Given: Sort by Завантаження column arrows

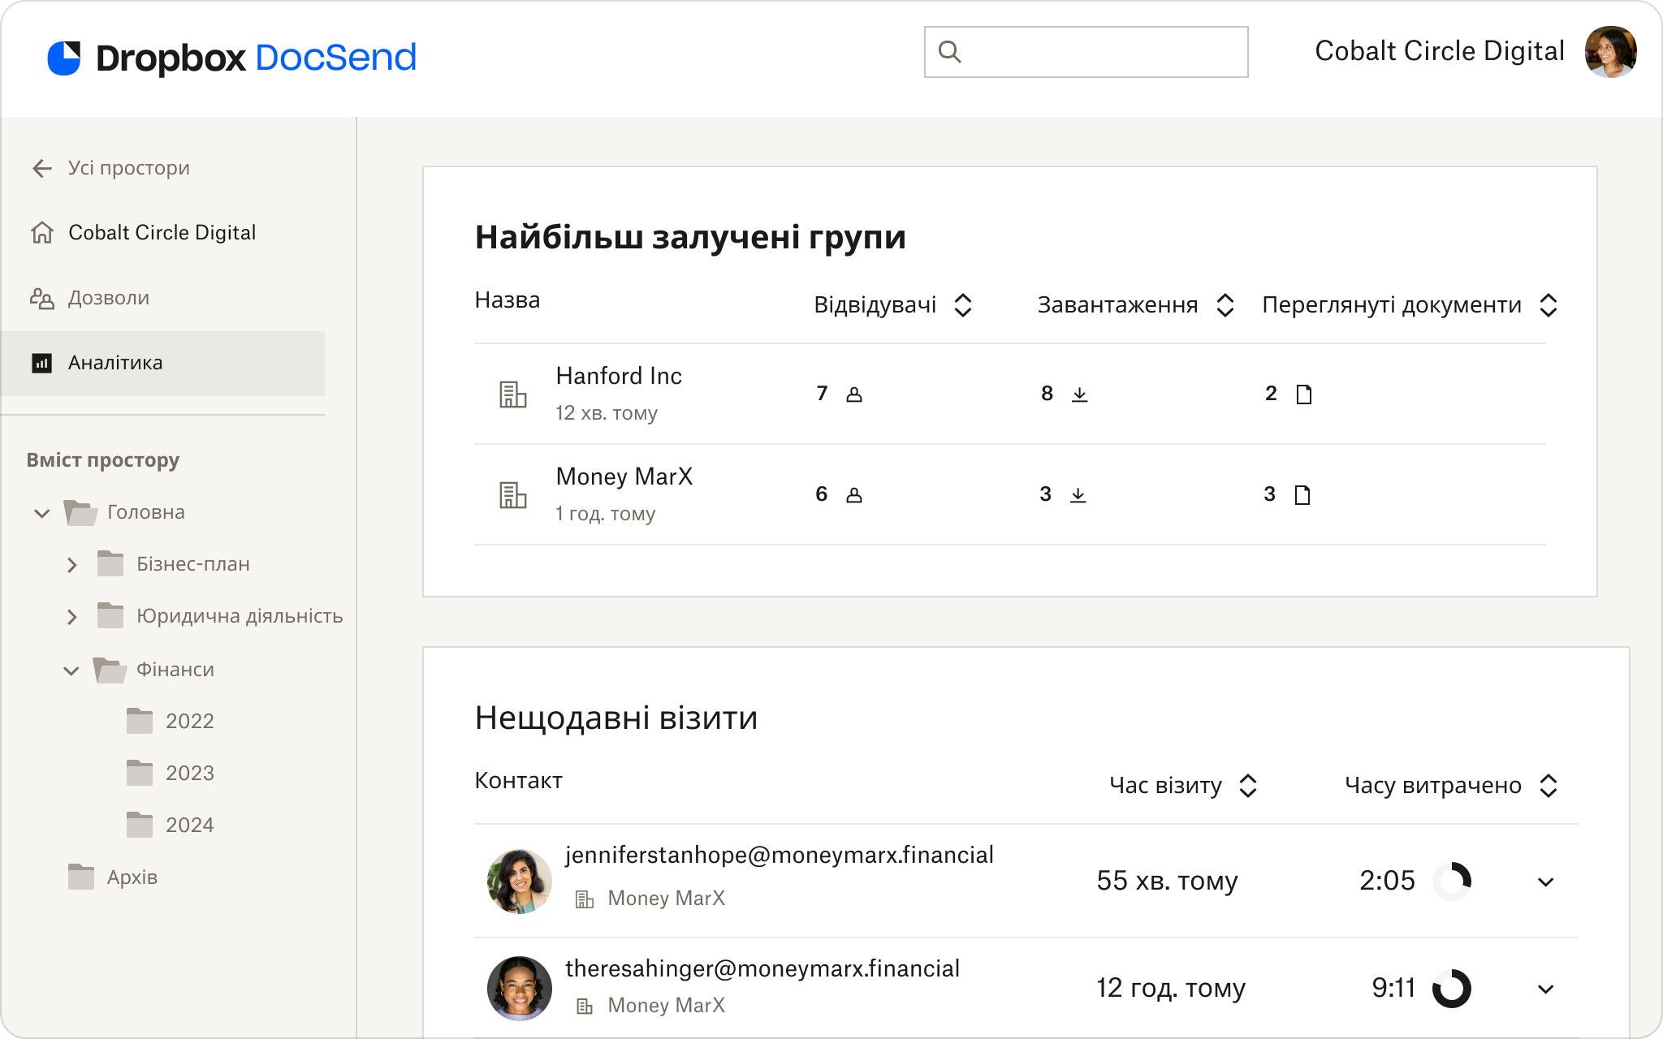Looking at the screenshot, I should tap(1225, 305).
